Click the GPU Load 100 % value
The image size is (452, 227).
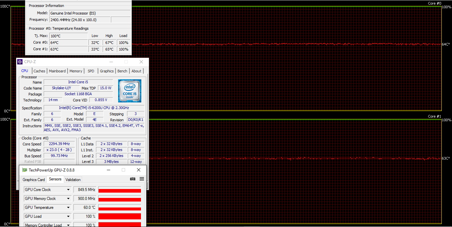point(85,216)
